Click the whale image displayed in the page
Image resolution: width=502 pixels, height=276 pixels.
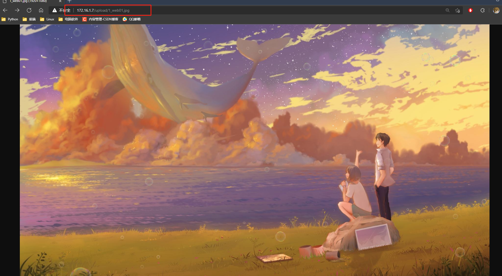(254, 150)
